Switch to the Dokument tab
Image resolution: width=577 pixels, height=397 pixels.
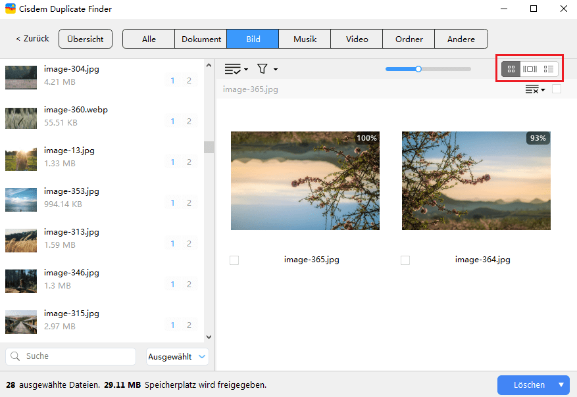(201, 39)
